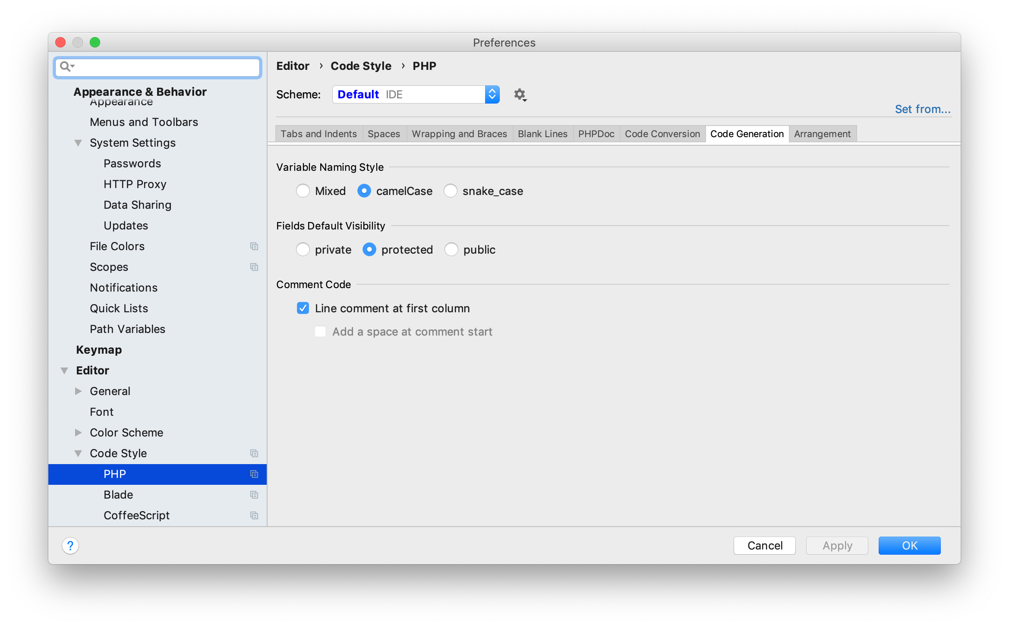The image size is (1009, 628).
Task: Click the project-level icon beside Scopes
Action: [x=254, y=267]
